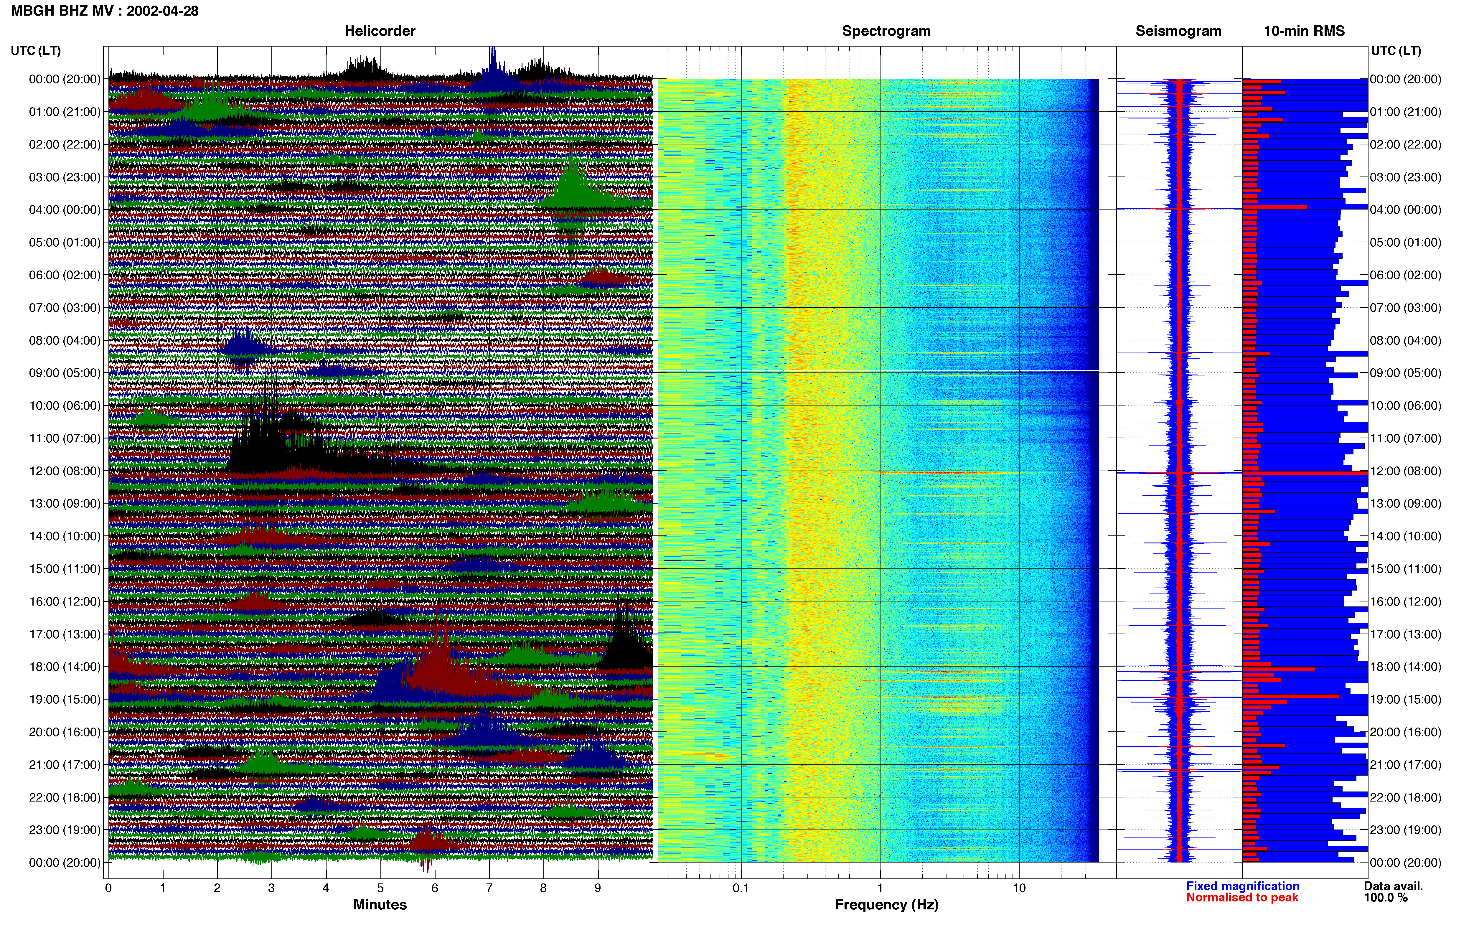Click the 9 tick label on Minutes axis
This screenshot has width=1479, height=925.
coord(598,888)
